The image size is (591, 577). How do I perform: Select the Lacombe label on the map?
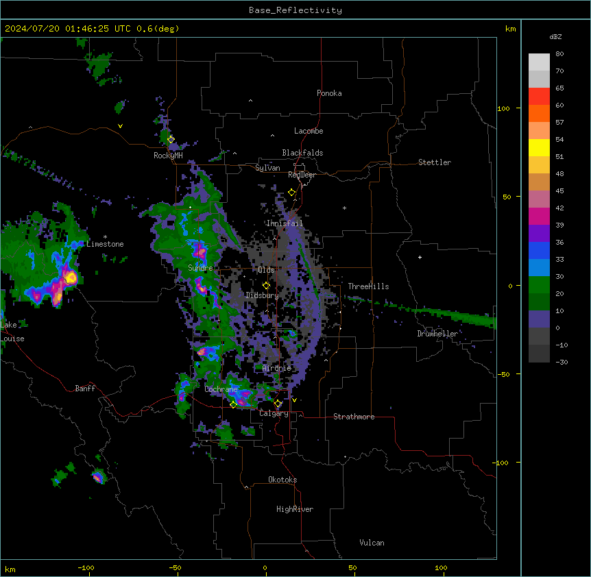[x=309, y=131]
